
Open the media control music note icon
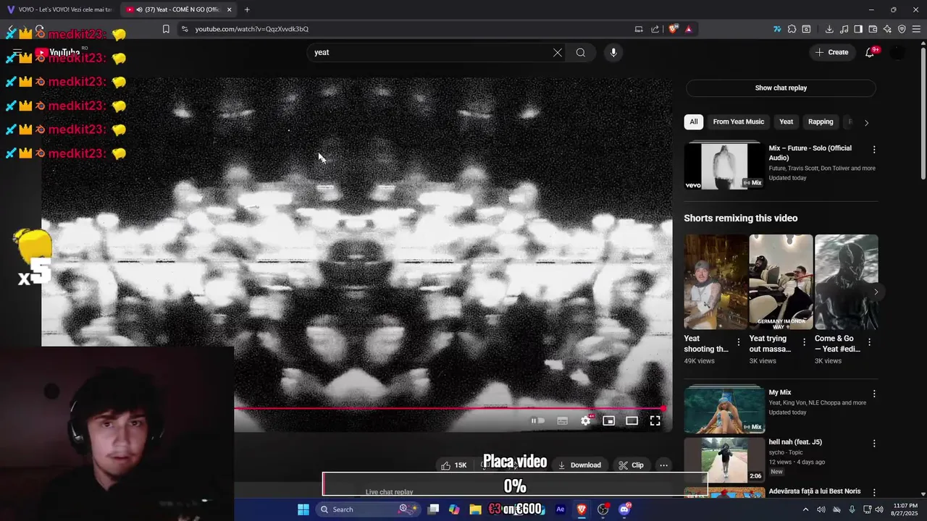[x=844, y=29]
